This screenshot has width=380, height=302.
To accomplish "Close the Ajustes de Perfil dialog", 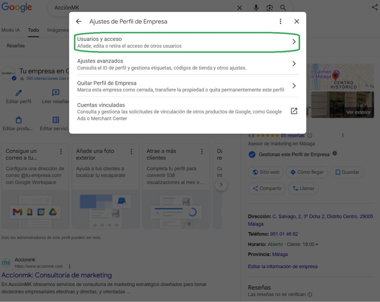I will click(x=297, y=21).
